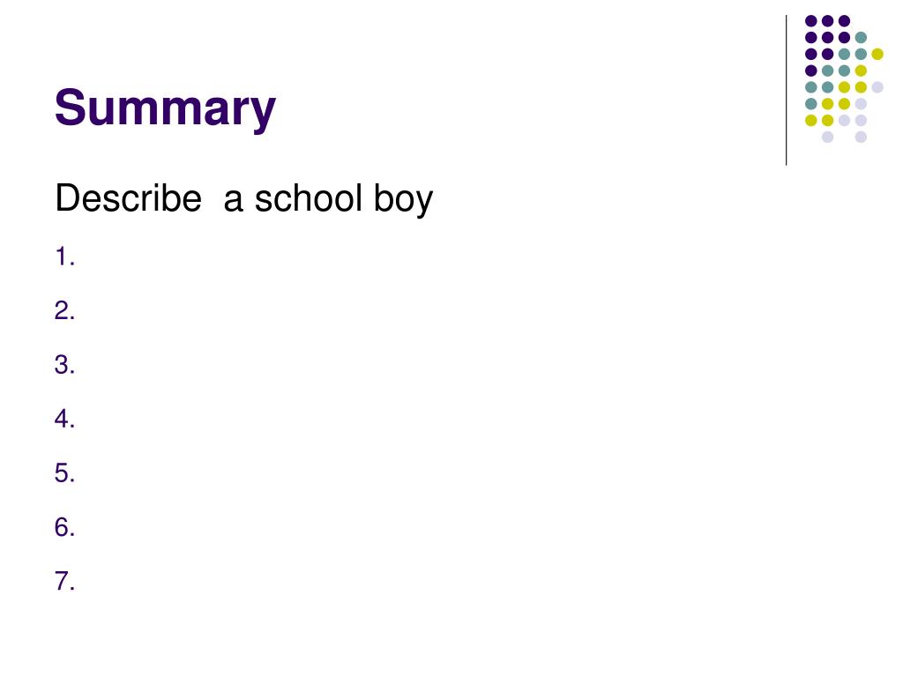Click list item number 3.
The width and height of the screenshot is (903, 677).
[64, 365]
